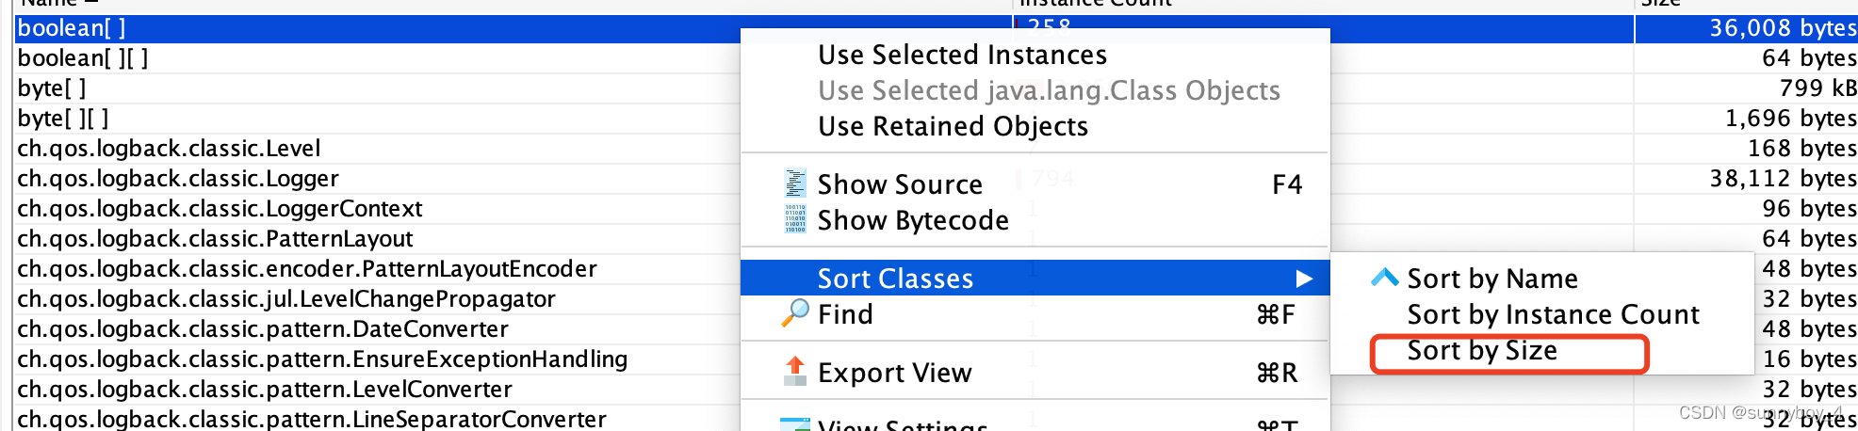The image size is (1858, 431).
Task: Click the 36,008 bytes size cell
Action: [1746, 28]
